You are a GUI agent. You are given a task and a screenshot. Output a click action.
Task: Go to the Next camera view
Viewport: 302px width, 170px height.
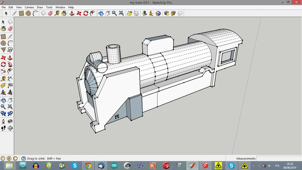pos(10,113)
